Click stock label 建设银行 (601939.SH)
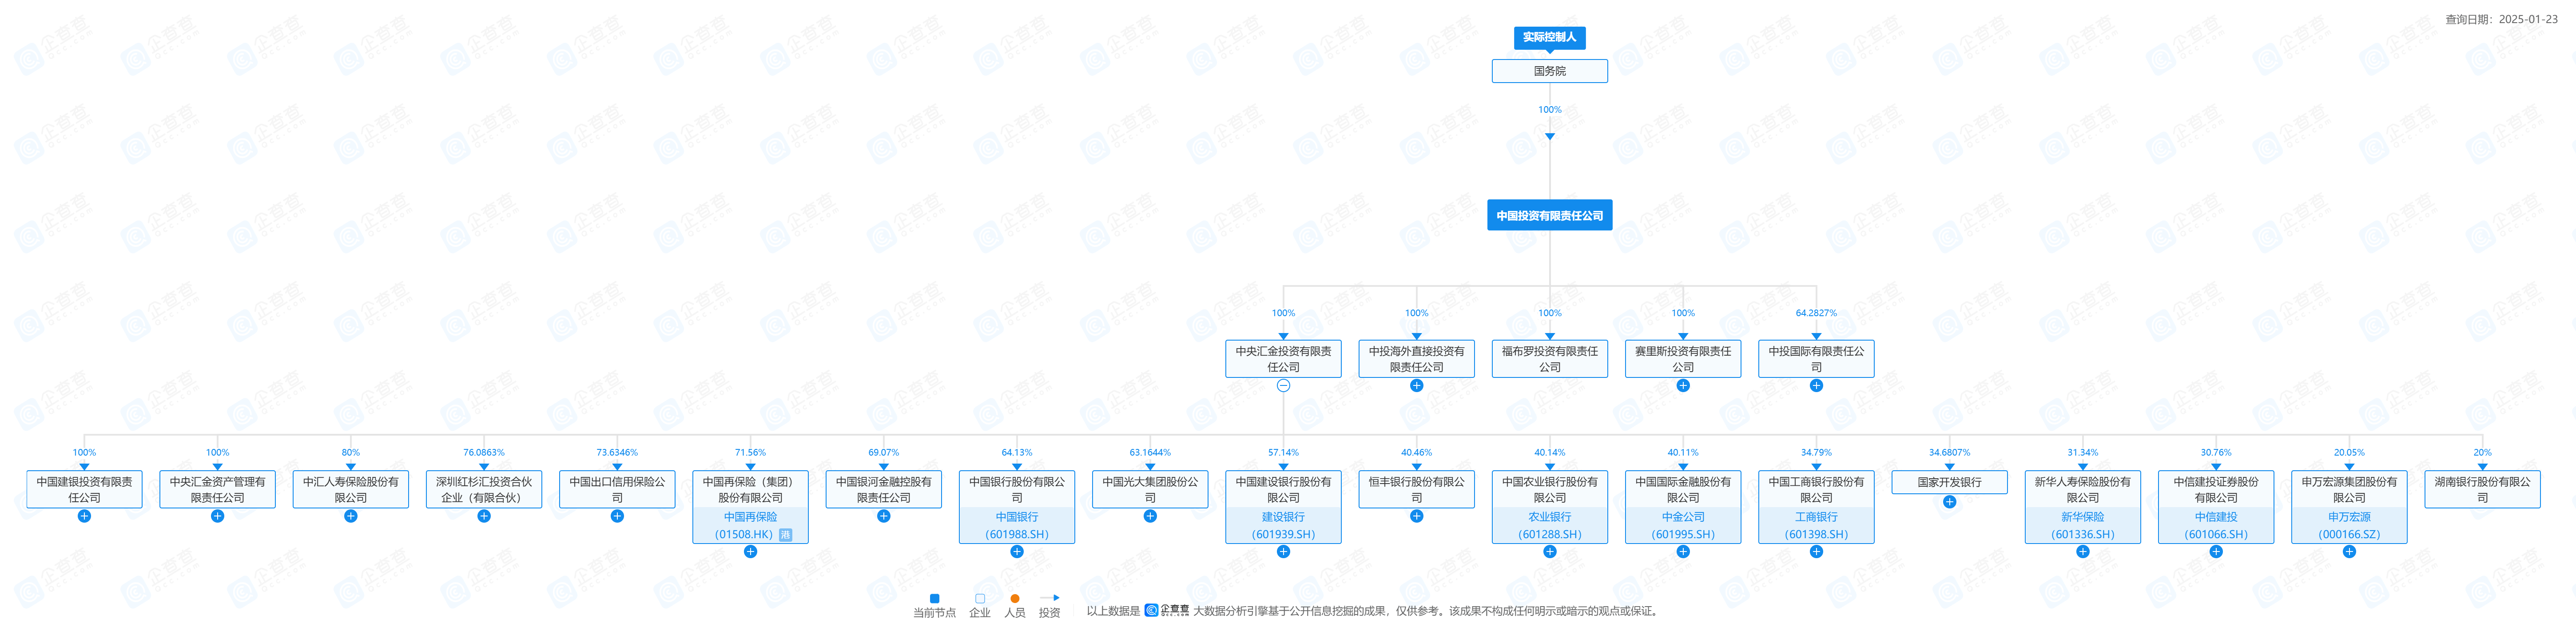2576x627 pixels. point(1283,526)
